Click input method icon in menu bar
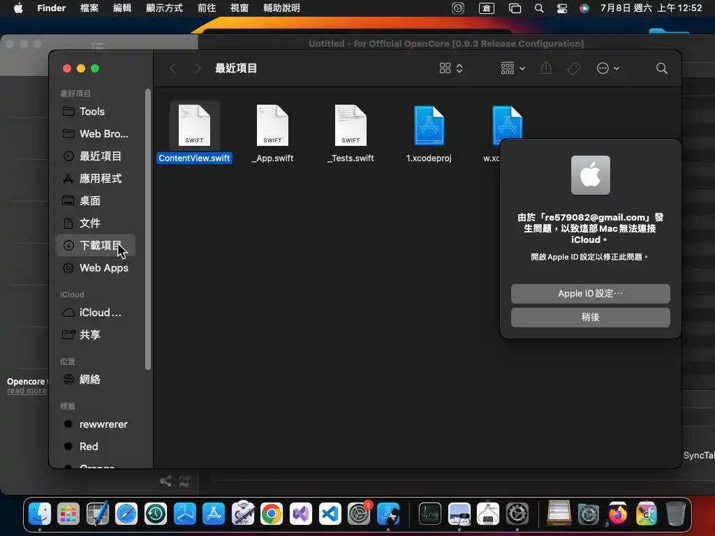 [x=487, y=8]
